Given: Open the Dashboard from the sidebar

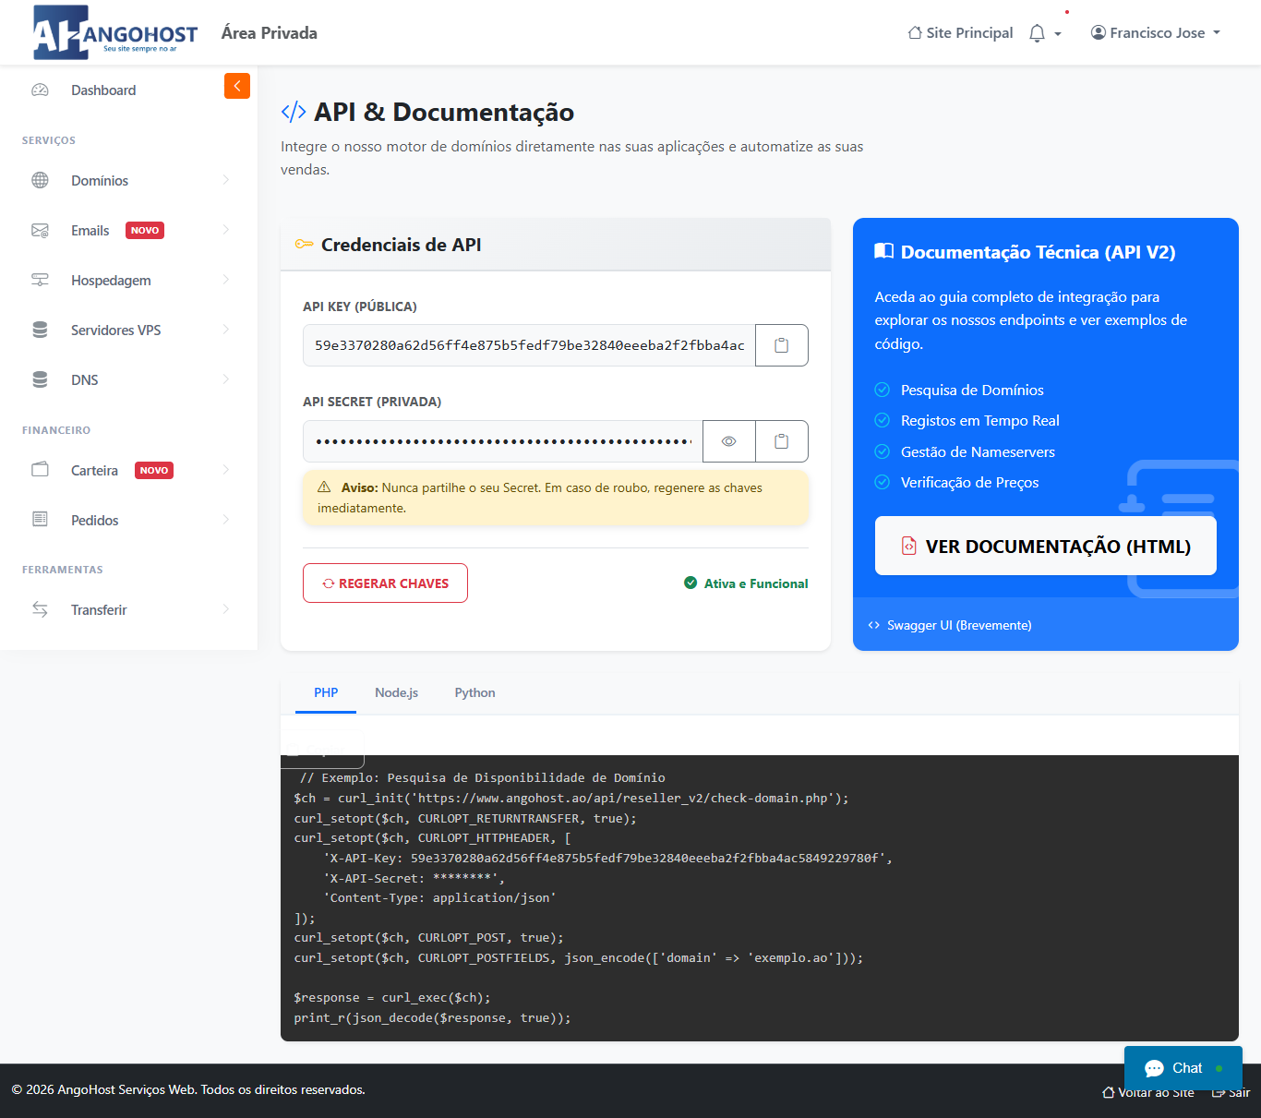Looking at the screenshot, I should [103, 90].
